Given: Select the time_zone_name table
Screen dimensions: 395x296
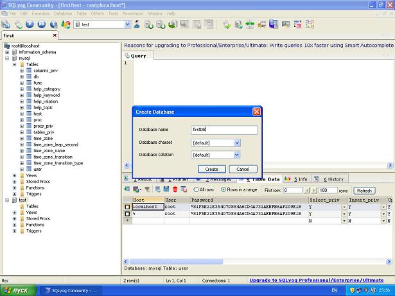Looking at the screenshot, I should coord(49,151).
